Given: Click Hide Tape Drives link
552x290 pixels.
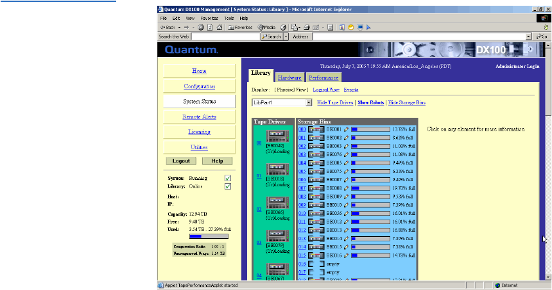Looking at the screenshot, I should coord(335,102).
